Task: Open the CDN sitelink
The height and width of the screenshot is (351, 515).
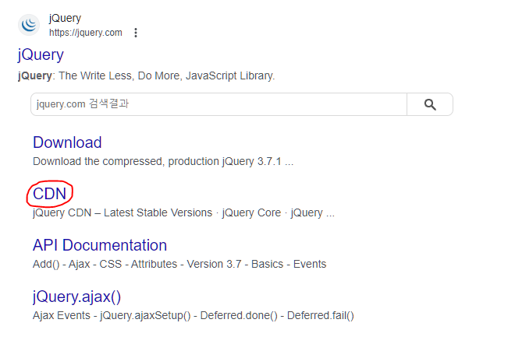Action: click(50, 194)
